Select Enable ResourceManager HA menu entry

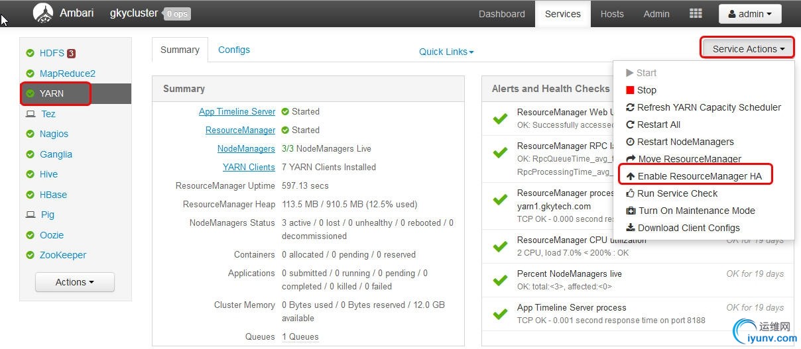(699, 176)
